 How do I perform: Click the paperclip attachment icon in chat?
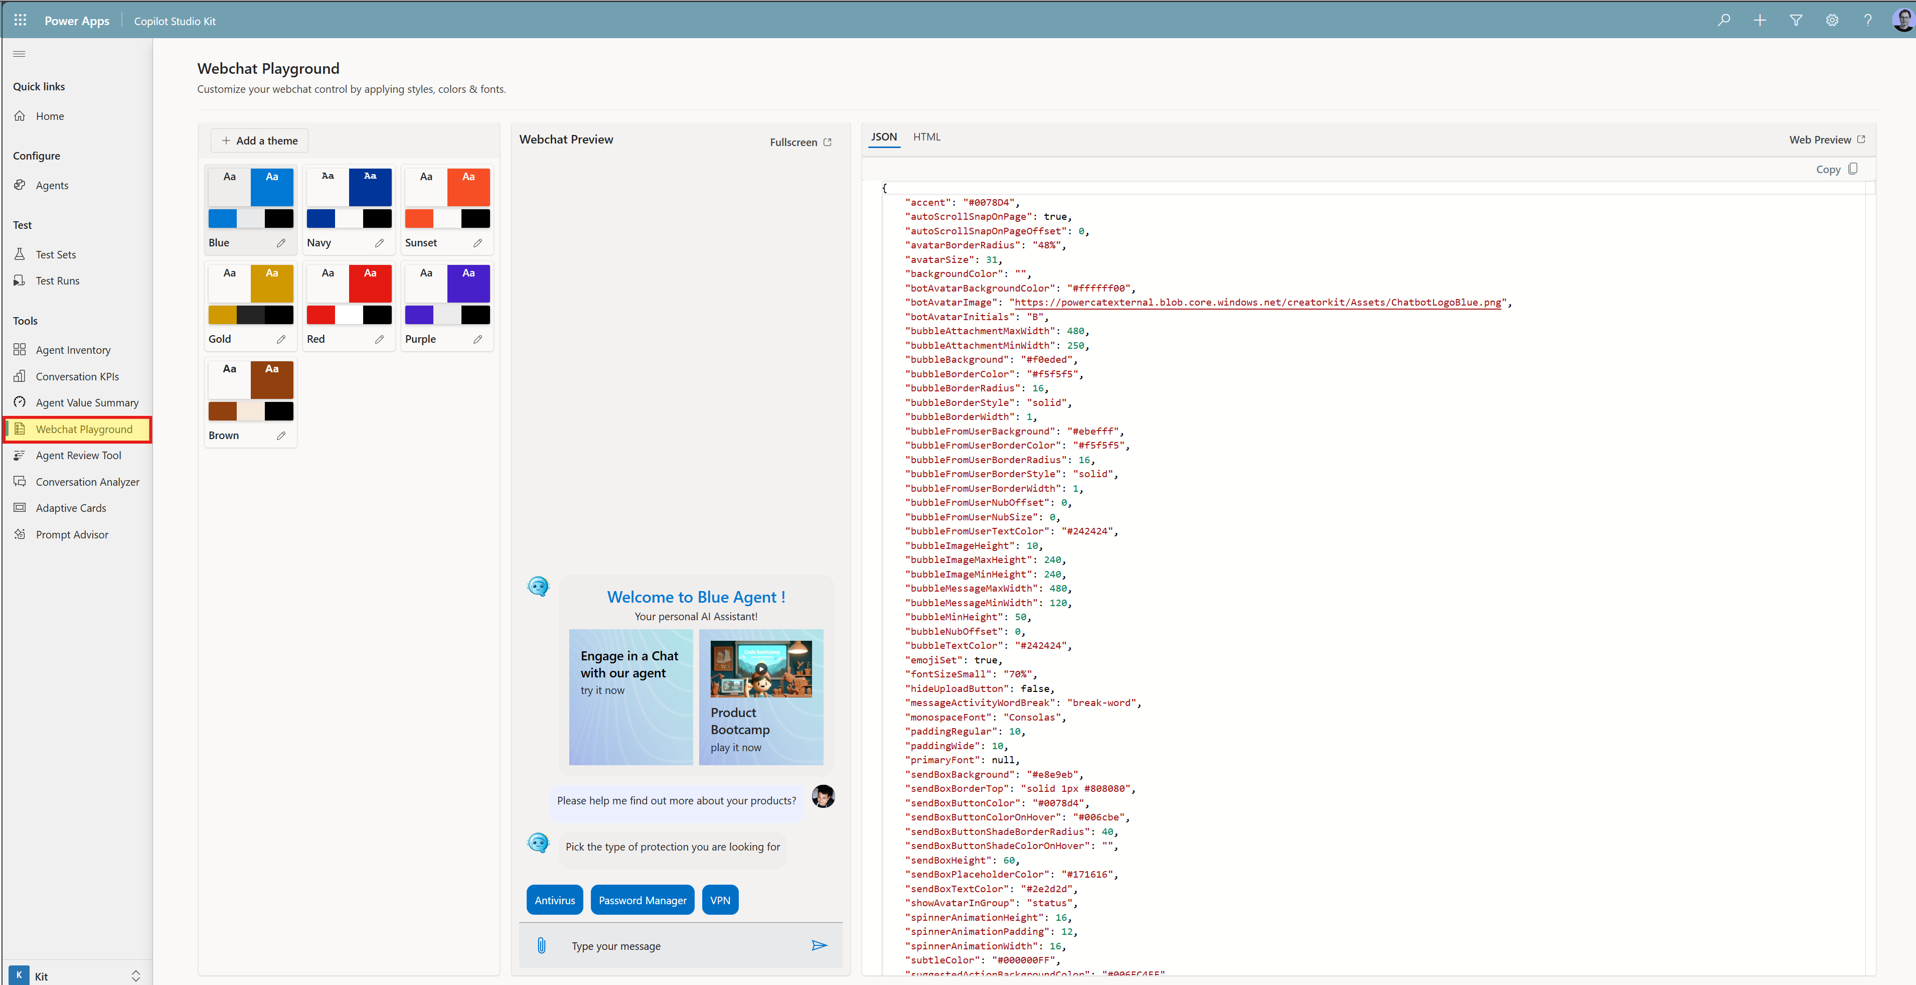[x=542, y=945]
